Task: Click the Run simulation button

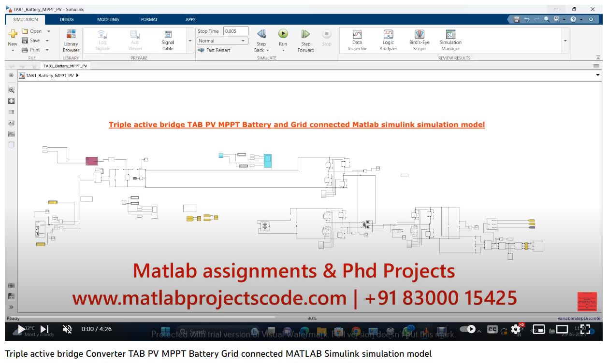Action: point(283,34)
